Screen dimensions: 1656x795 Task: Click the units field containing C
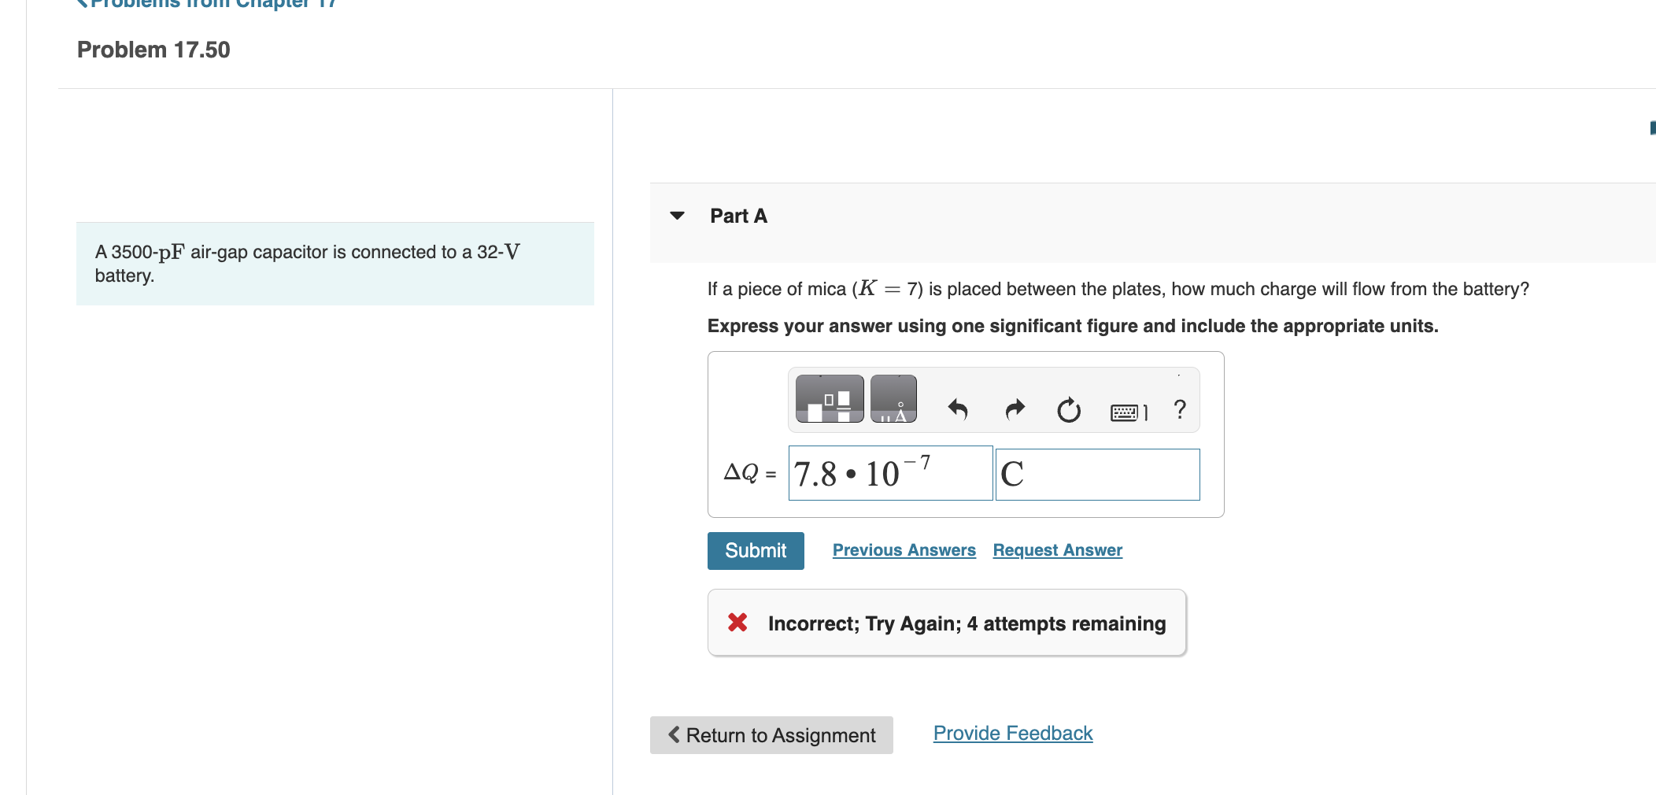click(x=1096, y=473)
